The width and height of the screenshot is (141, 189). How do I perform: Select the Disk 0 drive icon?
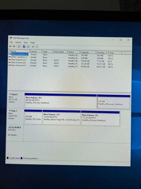pos(10,94)
